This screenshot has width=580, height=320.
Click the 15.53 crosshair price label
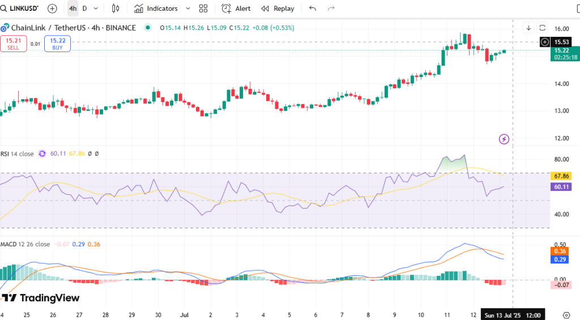561,42
